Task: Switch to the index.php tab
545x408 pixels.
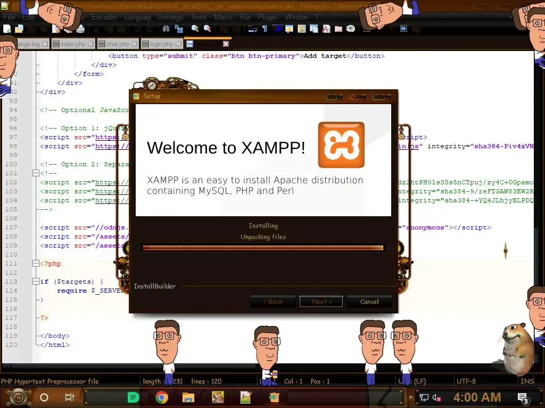Action: click(72, 44)
